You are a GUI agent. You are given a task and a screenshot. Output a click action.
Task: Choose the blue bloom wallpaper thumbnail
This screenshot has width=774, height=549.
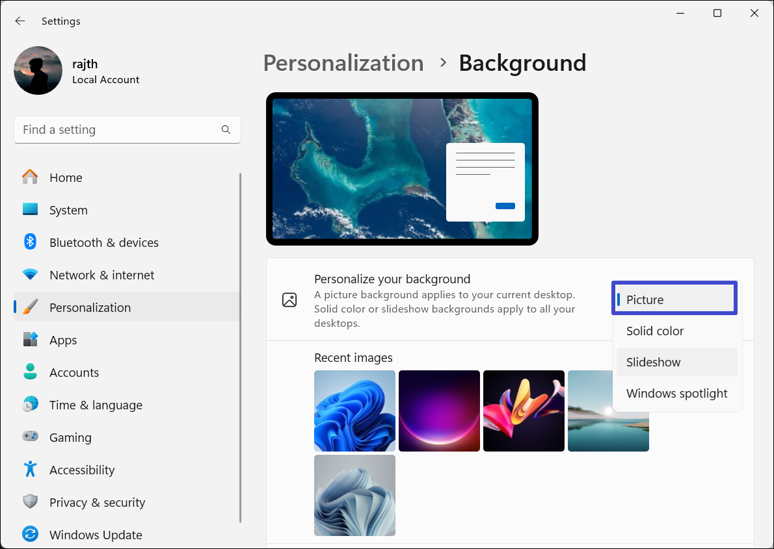tap(354, 411)
